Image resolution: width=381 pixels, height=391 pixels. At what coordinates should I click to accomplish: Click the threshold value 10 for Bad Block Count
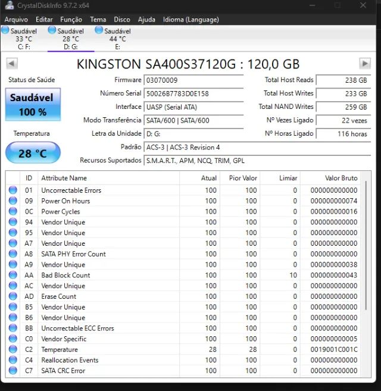click(x=293, y=276)
